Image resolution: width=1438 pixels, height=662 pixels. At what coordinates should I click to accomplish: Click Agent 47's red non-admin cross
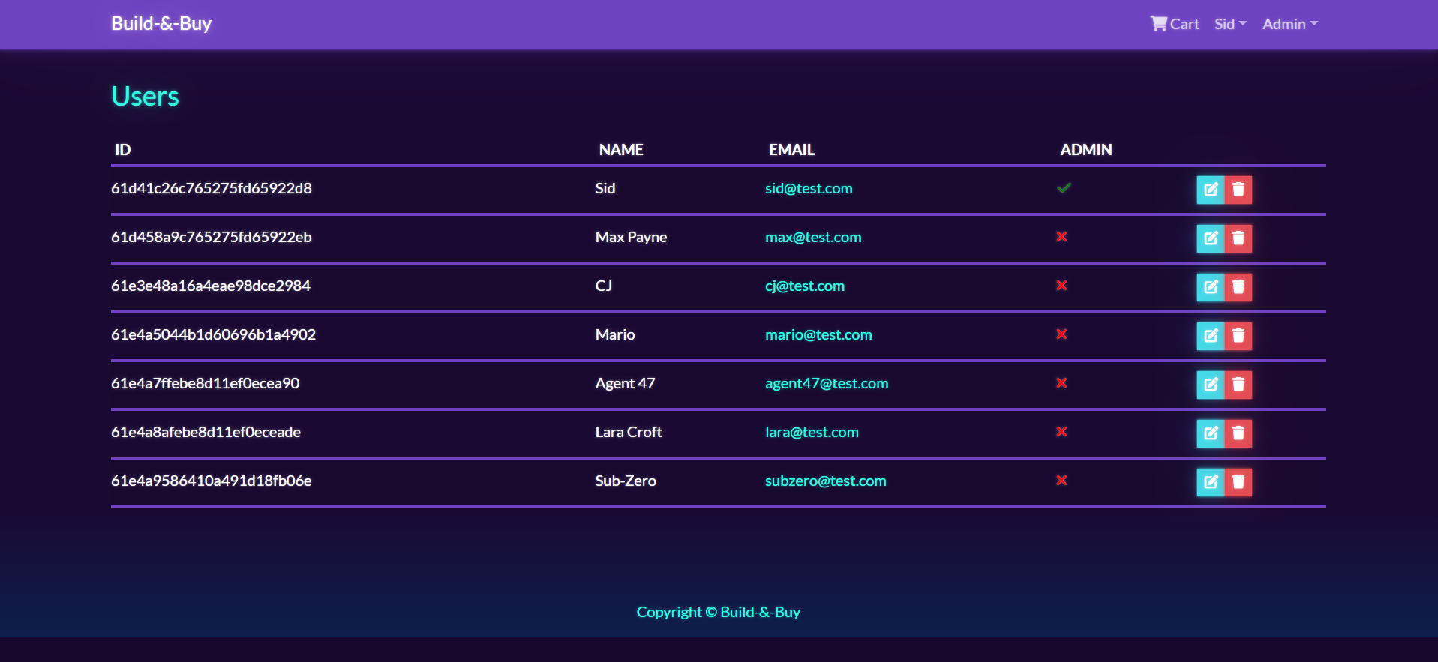coord(1061,383)
